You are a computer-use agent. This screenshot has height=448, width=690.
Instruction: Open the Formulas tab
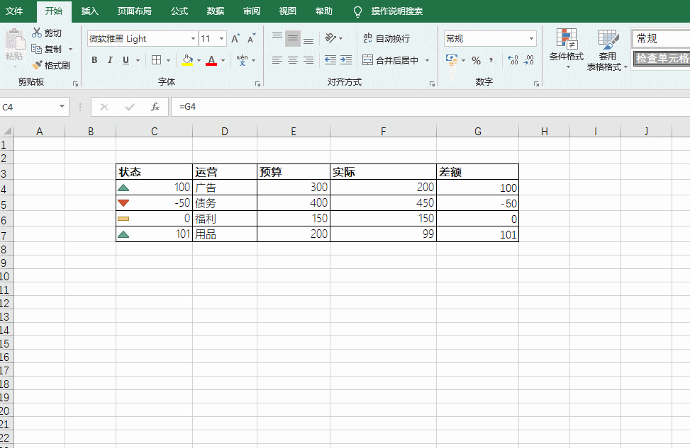coord(179,11)
